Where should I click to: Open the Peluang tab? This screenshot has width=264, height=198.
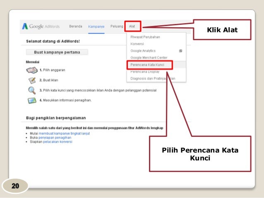point(117,26)
